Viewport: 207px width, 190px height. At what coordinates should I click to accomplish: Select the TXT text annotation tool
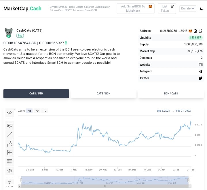(10, 125)
